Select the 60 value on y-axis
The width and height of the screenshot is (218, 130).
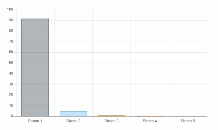click(11, 52)
